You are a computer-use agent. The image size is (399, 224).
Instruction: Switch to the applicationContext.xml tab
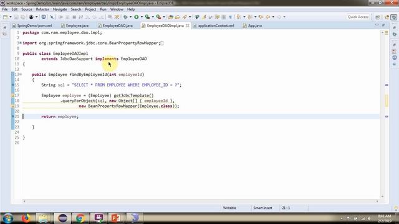(x=214, y=26)
